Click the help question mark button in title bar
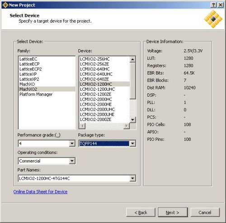226x223 pixels. (x=213, y=5)
